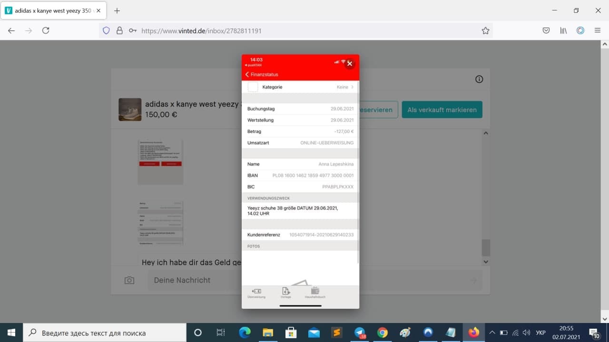This screenshot has width=609, height=342.
Task: Click the reference number '1054071914-20210629140233'
Action: click(322, 235)
